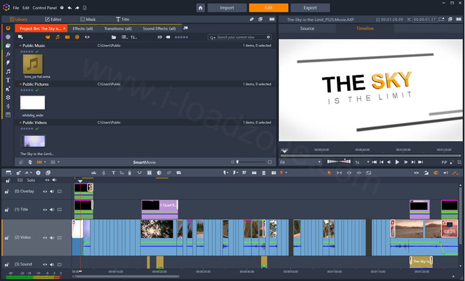Open the thumbnail view options dropdown
This screenshot has width=465, height=281.
point(45,162)
